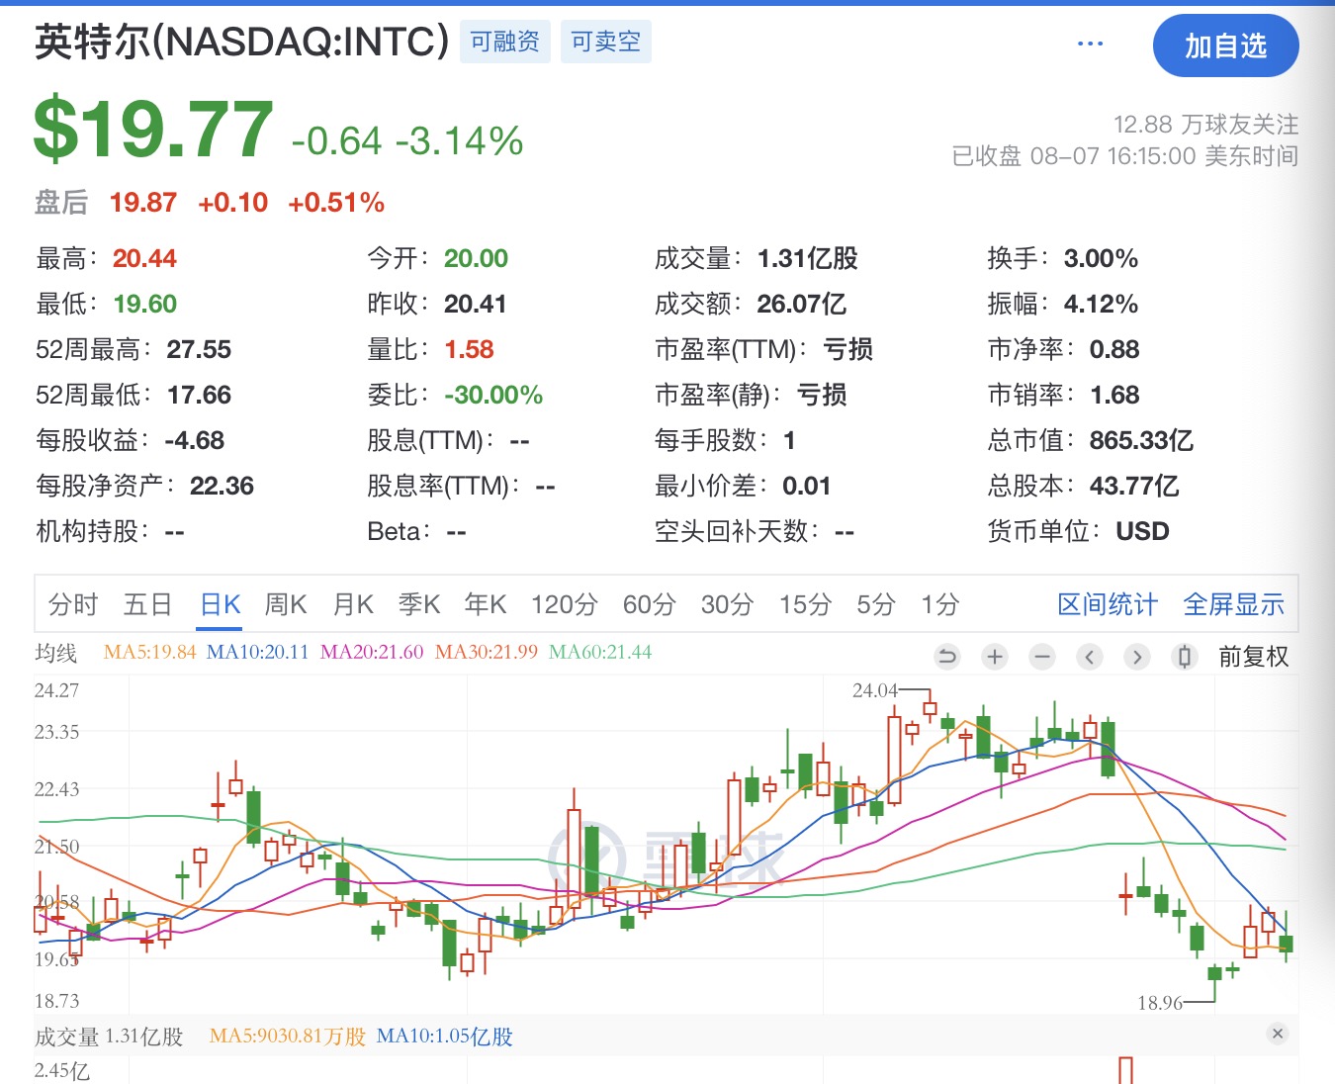Switch to the 分时 intraday tab
The image size is (1335, 1084).
(x=73, y=604)
